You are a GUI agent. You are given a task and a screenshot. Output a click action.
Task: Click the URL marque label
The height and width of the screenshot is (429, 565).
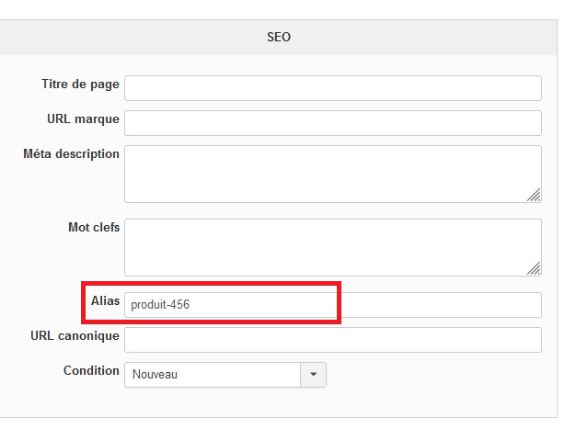(x=83, y=119)
